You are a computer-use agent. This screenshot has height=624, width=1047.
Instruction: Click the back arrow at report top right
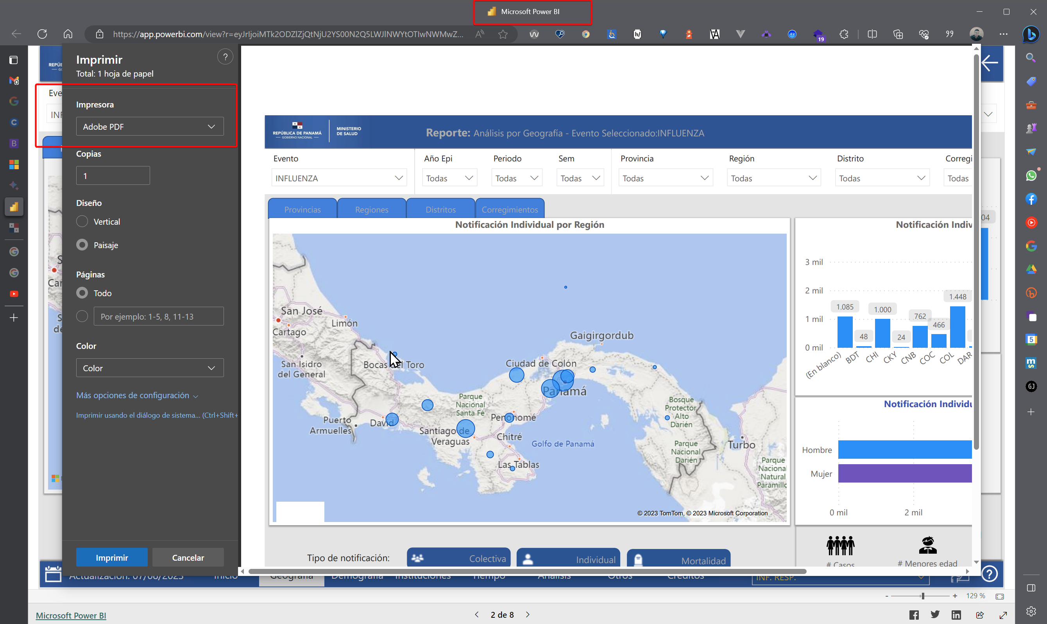pyautogui.click(x=990, y=63)
